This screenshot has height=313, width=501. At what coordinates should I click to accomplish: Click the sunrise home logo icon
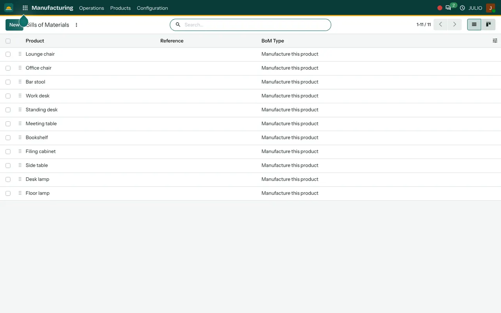(9, 8)
